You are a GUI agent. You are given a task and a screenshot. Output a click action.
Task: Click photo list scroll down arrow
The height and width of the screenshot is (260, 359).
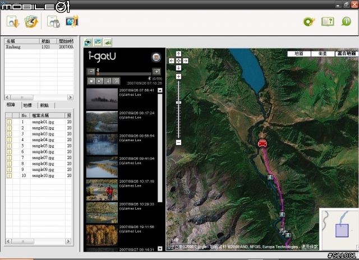click(x=160, y=249)
